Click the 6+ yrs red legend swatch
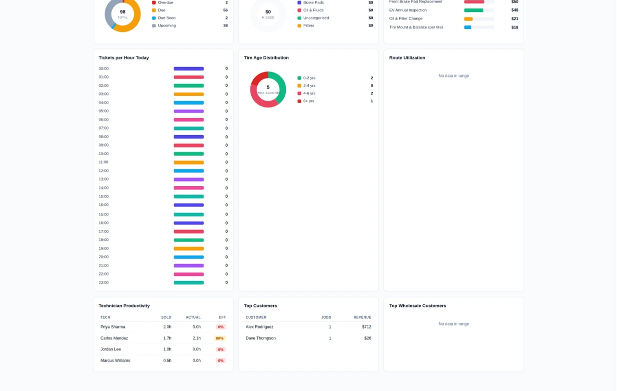 pos(299,101)
